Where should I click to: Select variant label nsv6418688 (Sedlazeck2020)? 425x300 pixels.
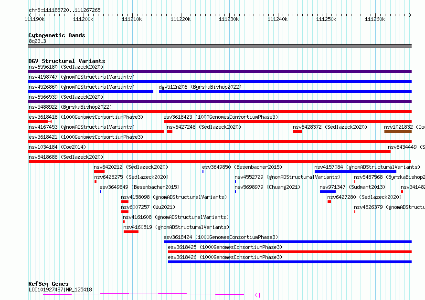click(x=66, y=157)
